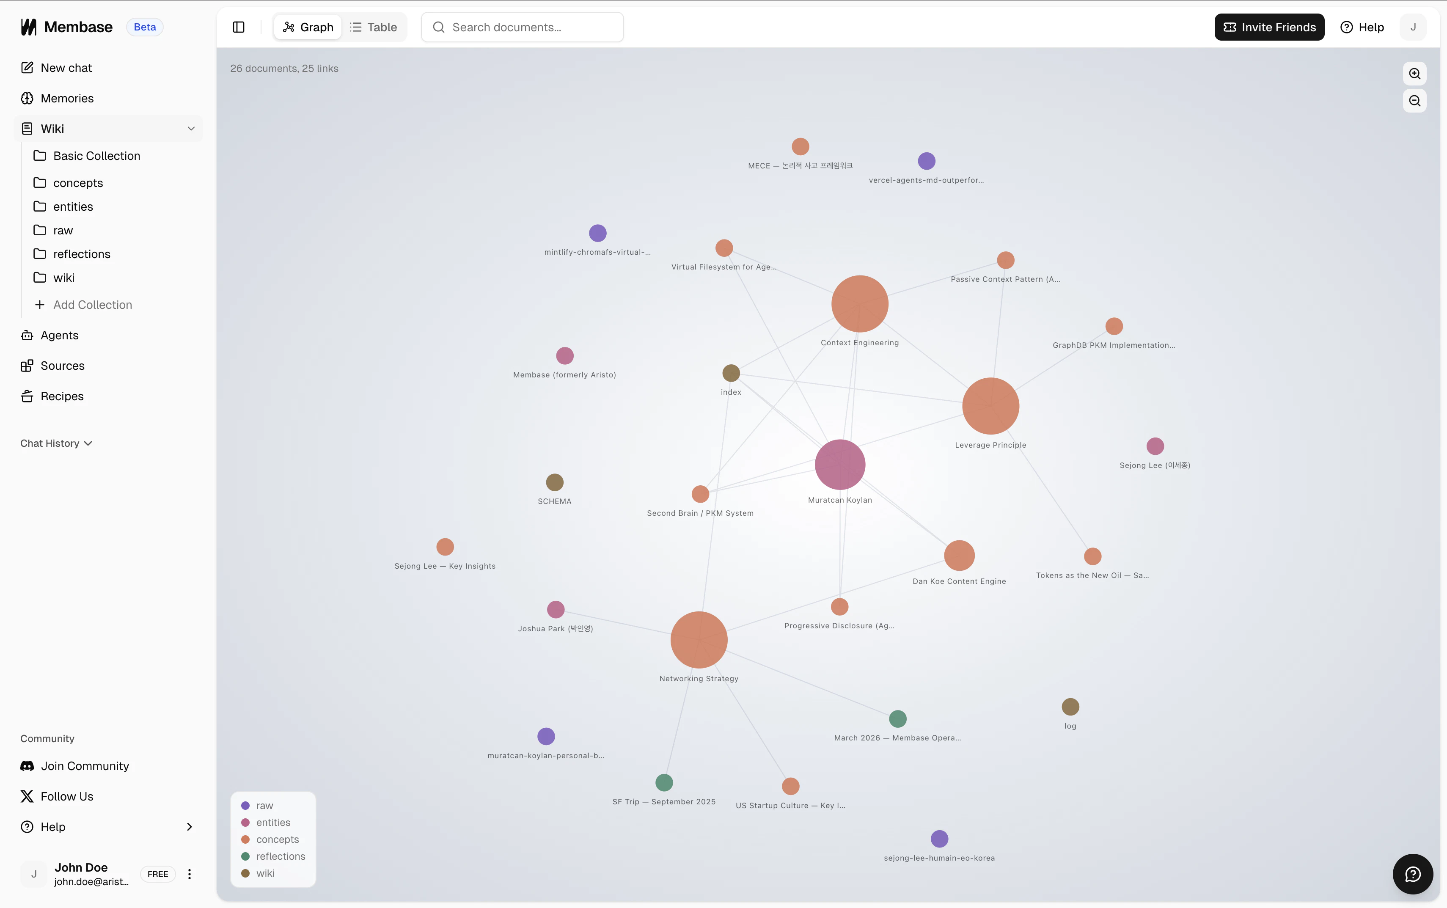Screen dimensions: 1447x908
Task: Expand the sidebar Help submenu arrow
Action: coord(189,827)
